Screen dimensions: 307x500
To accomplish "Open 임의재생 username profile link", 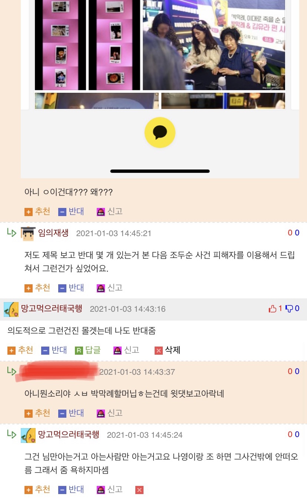I will [x=53, y=233].
